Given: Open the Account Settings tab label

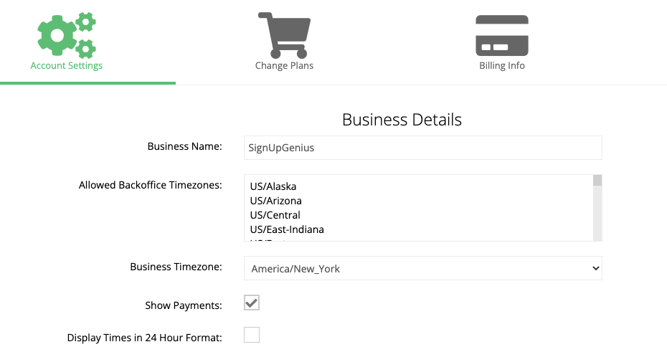Looking at the screenshot, I should point(67,65).
